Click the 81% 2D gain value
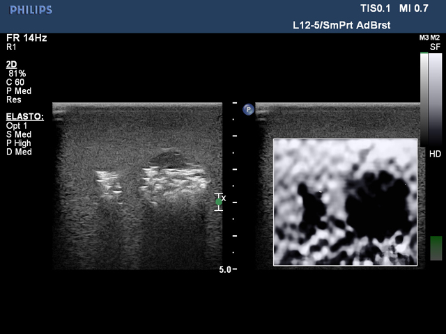This screenshot has height=334, width=446. [17, 72]
